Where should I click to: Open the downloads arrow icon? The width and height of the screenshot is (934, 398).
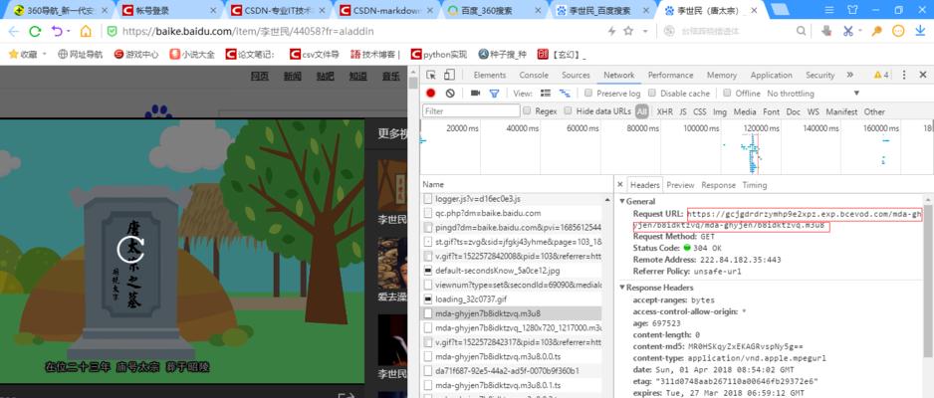(920, 31)
